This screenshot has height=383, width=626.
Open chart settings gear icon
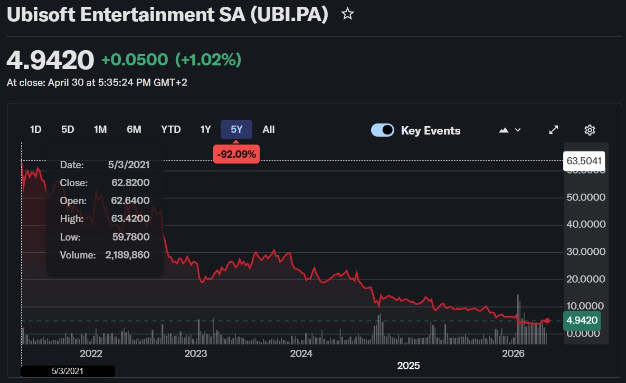[590, 130]
